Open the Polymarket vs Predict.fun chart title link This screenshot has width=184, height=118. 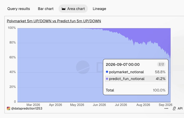tap(54, 21)
